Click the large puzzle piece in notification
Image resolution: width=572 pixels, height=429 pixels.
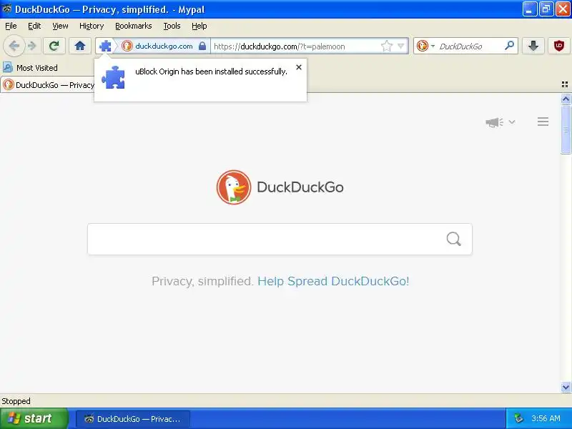click(x=113, y=77)
